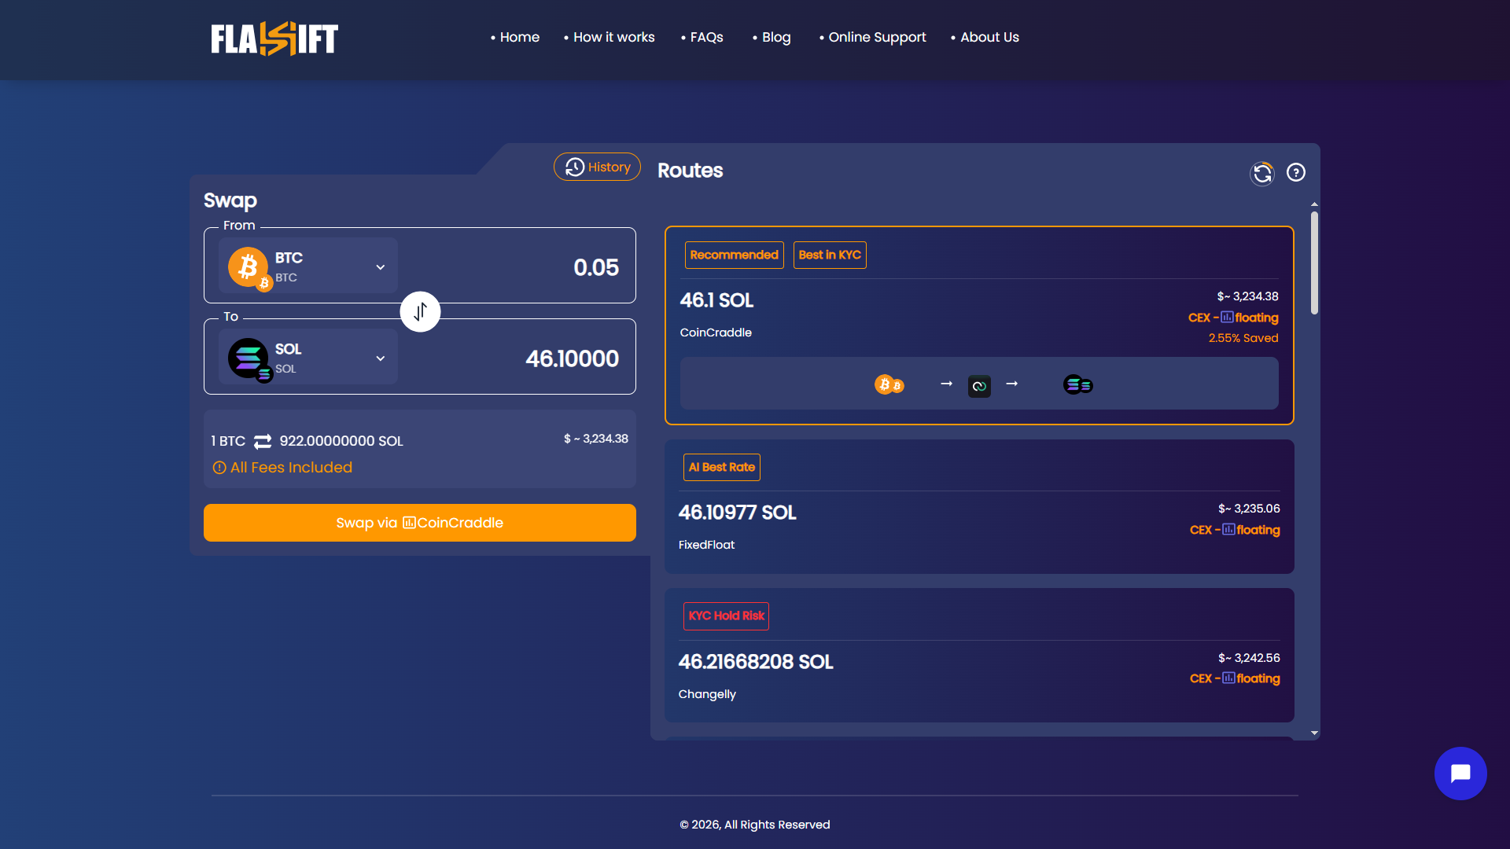The image size is (1510, 849).
Task: Click the SOL coin icon in To field
Action: (249, 359)
